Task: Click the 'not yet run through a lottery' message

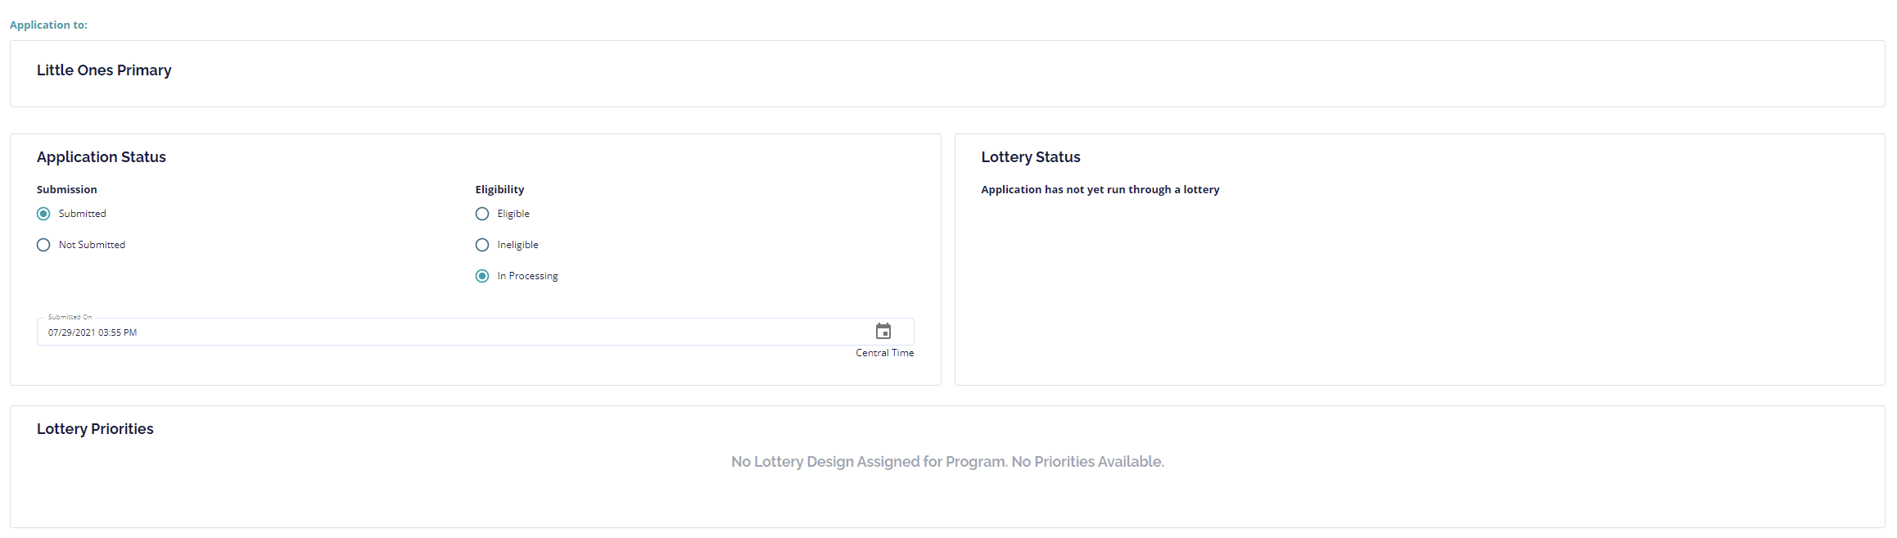Action: pos(1100,189)
